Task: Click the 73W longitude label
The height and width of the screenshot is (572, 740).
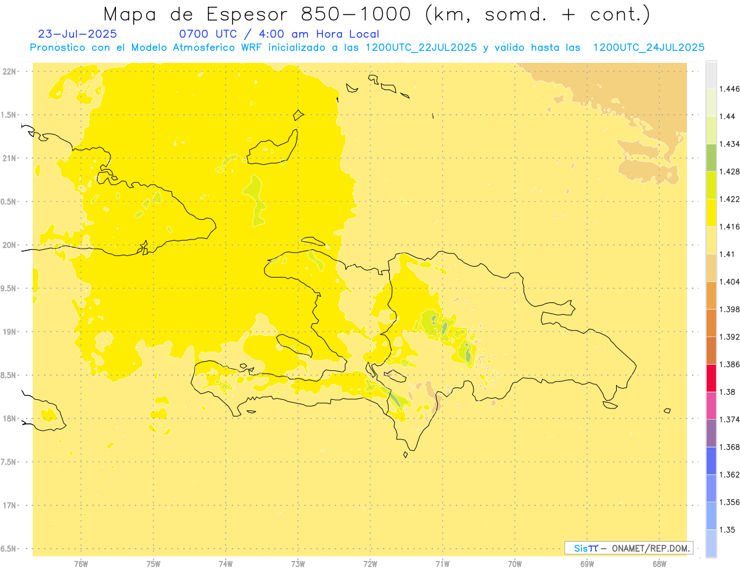Action: click(298, 564)
